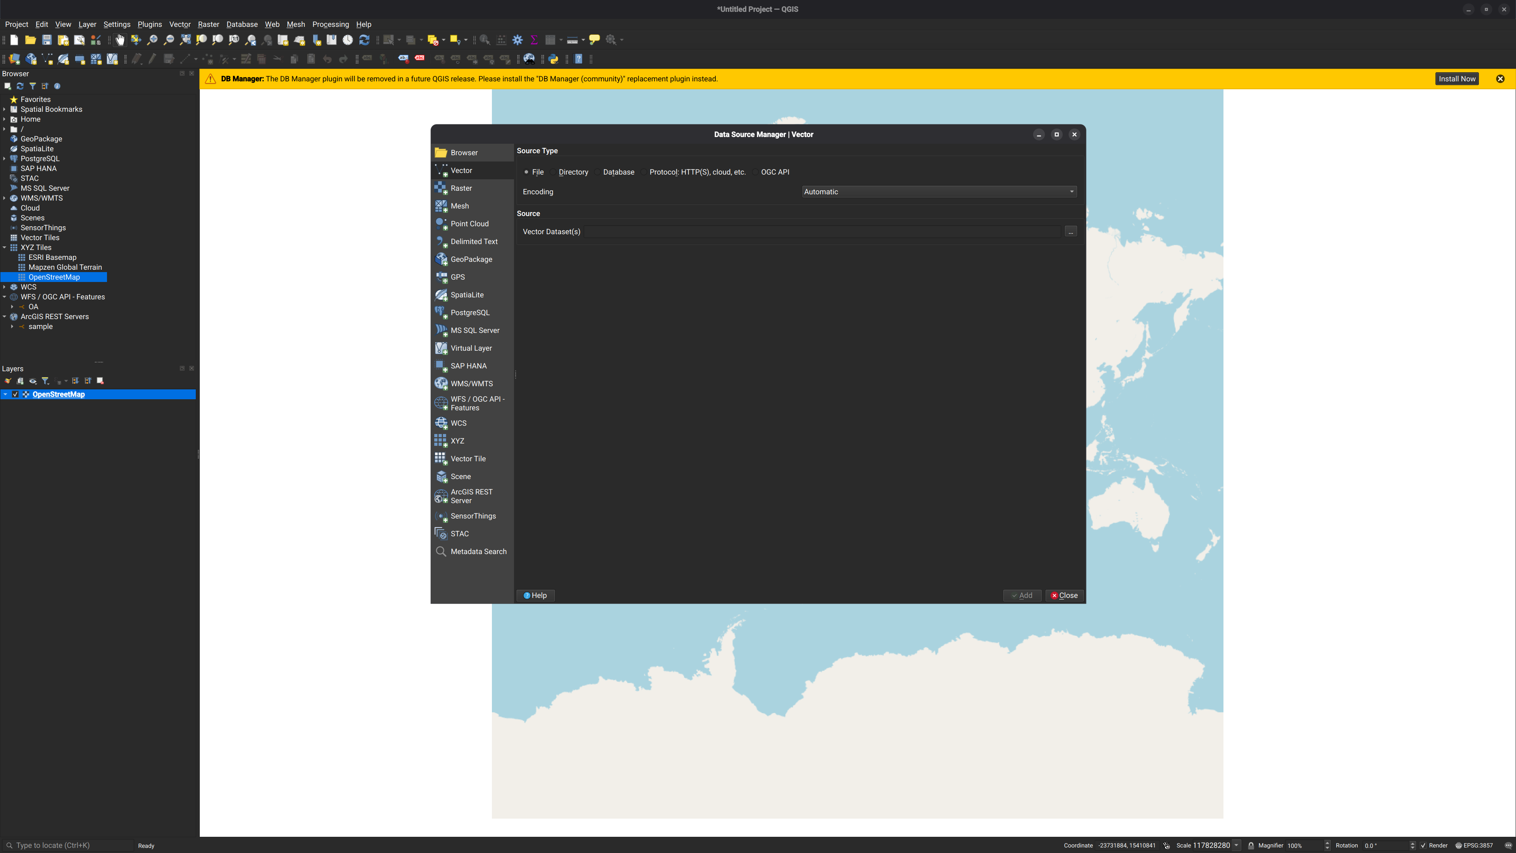Open the Python Console icon

(553, 59)
